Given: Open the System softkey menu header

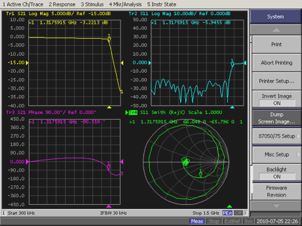Looking at the screenshot, I should (x=276, y=16).
